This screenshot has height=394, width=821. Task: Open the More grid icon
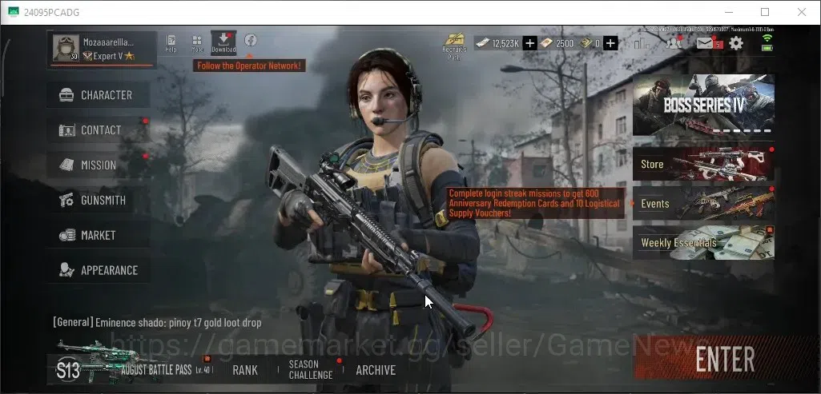(x=197, y=43)
